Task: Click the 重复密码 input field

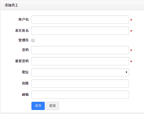Action: [x=80, y=61]
